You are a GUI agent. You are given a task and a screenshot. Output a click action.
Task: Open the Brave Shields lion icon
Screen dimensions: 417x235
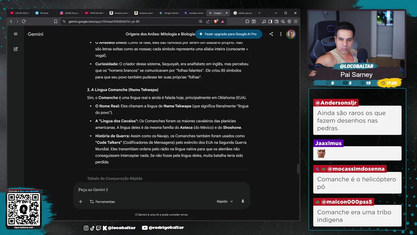(216, 21)
